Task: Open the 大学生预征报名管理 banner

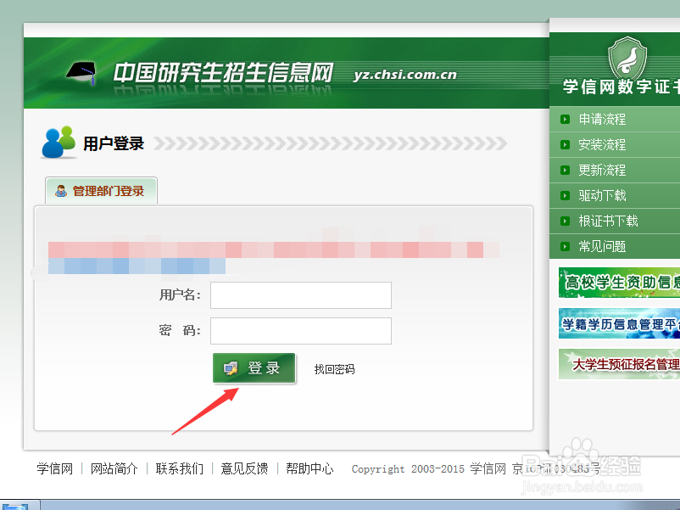Action: [619, 364]
